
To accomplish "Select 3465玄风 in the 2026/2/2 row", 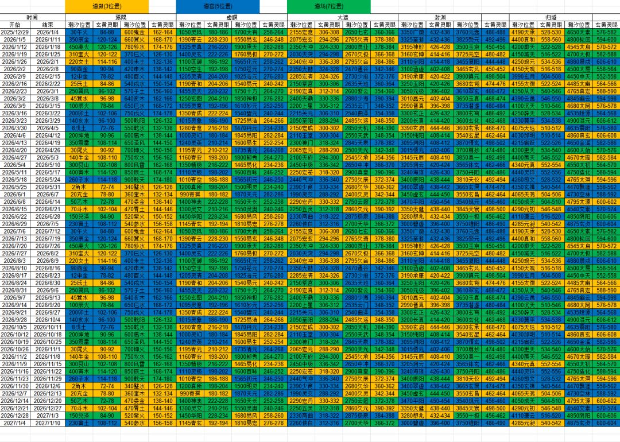I will click(467, 69).
